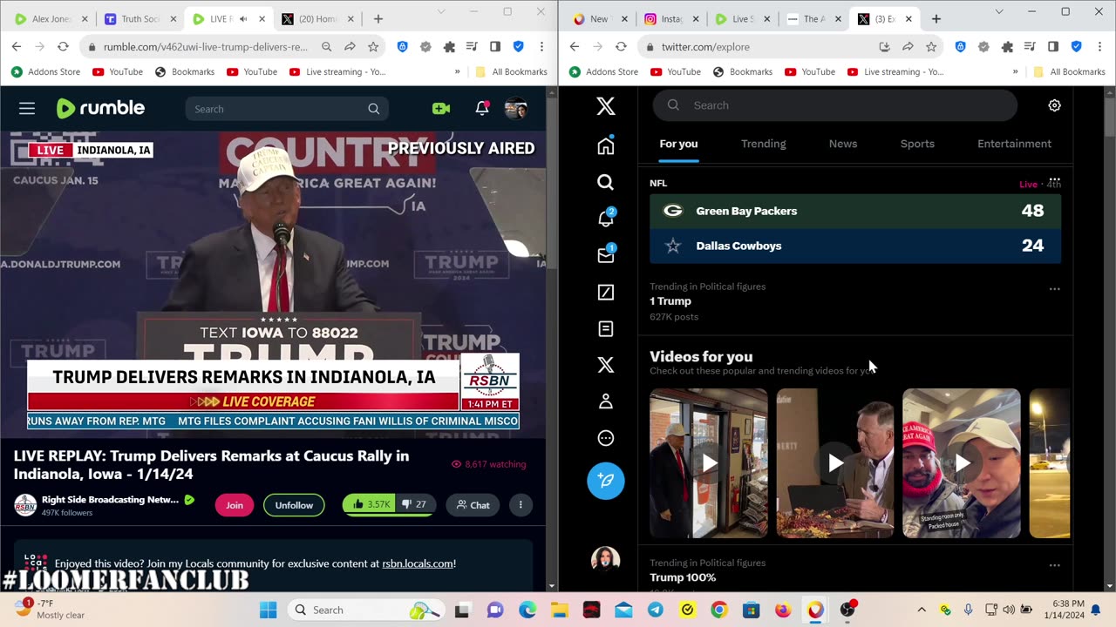Open Rumble user avatar menu
Screen dimensions: 1116x627
tap(515, 109)
